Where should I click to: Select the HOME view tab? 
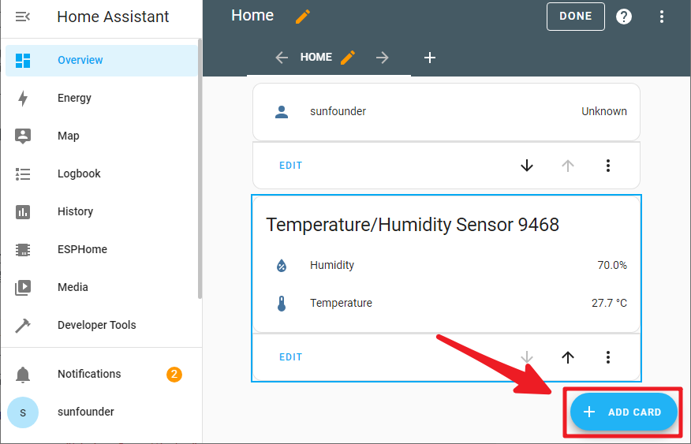coord(316,58)
